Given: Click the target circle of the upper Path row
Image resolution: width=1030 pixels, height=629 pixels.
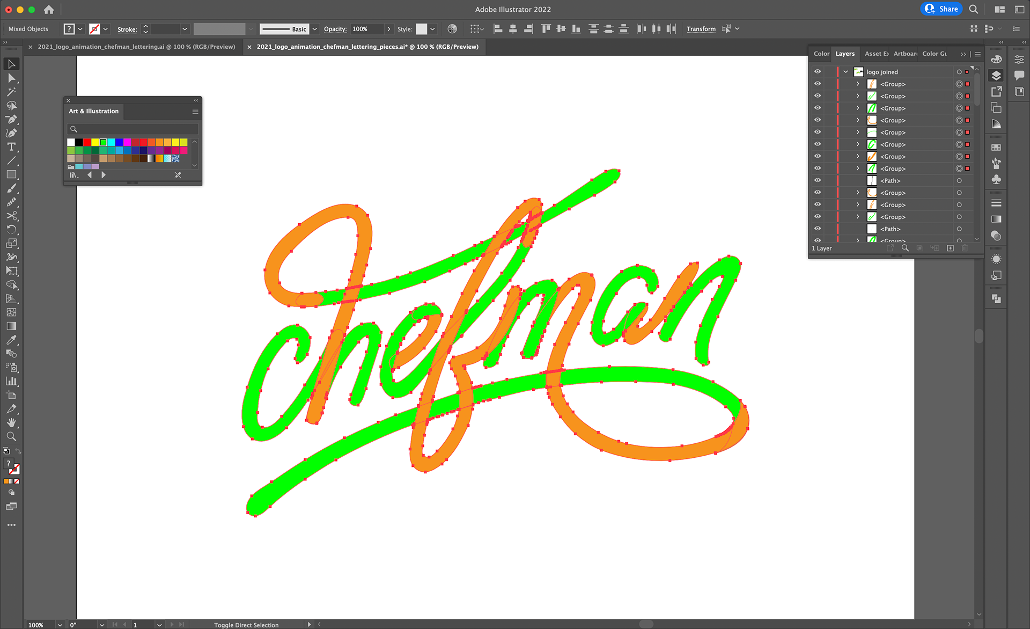Looking at the screenshot, I should tap(959, 181).
